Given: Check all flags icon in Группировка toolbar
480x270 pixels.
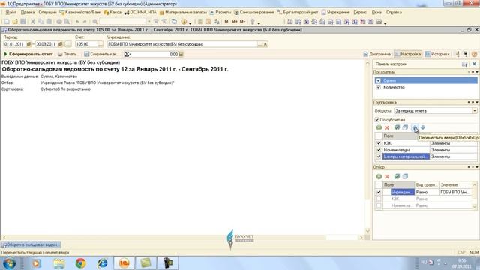Looking at the screenshot, I should pyautogui.click(x=397, y=127).
